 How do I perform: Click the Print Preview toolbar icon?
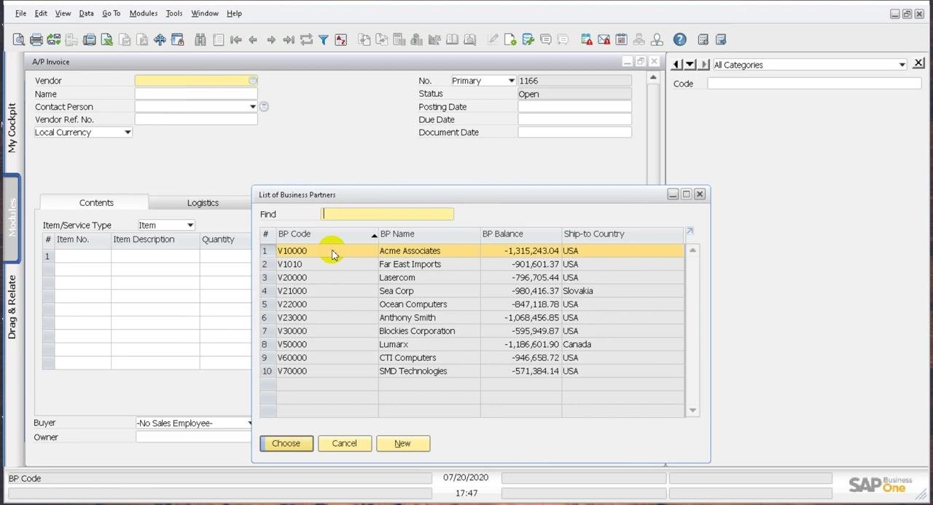pyautogui.click(x=18, y=40)
